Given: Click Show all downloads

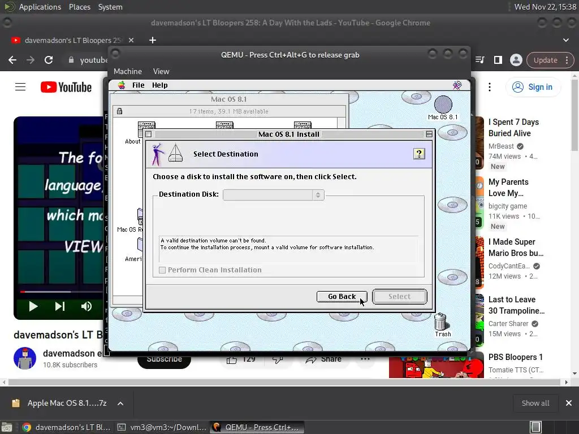Looking at the screenshot, I should tap(535, 403).
